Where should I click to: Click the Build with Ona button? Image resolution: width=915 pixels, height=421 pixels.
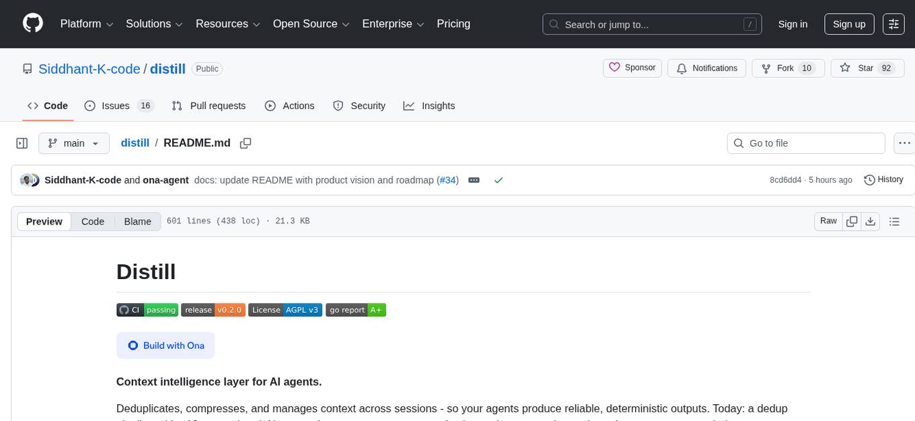click(x=166, y=345)
